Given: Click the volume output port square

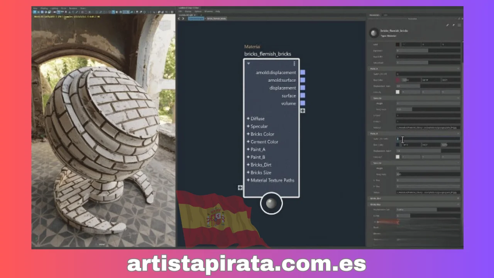Looking at the screenshot, I should (303, 103).
